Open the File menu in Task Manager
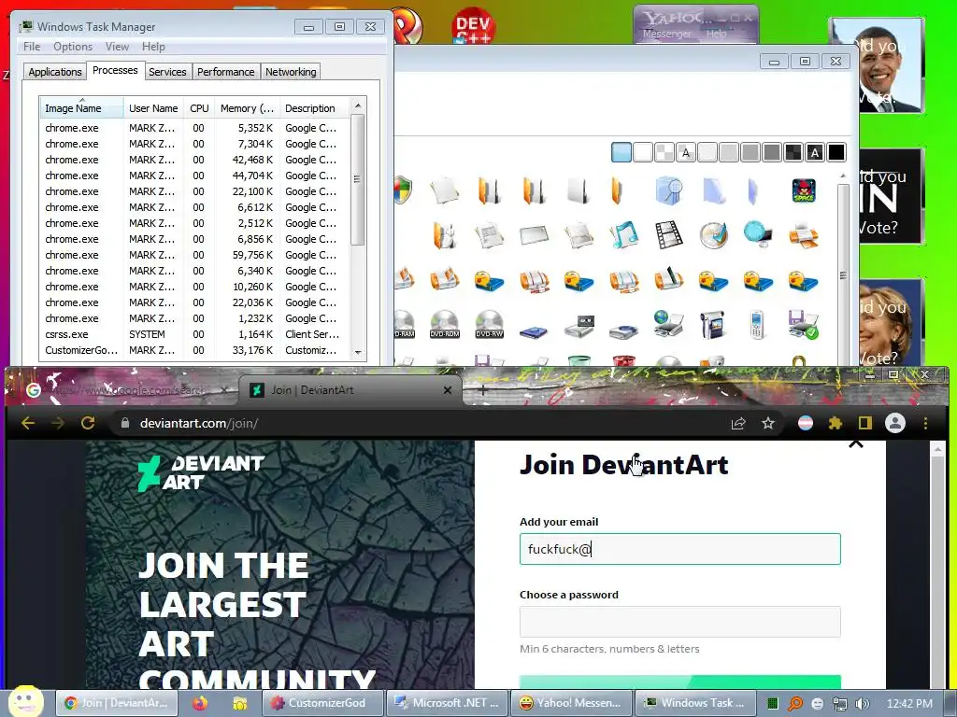Image resolution: width=957 pixels, height=717 pixels. point(32,47)
